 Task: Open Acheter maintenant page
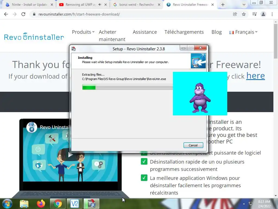pyautogui.click(x=112, y=36)
